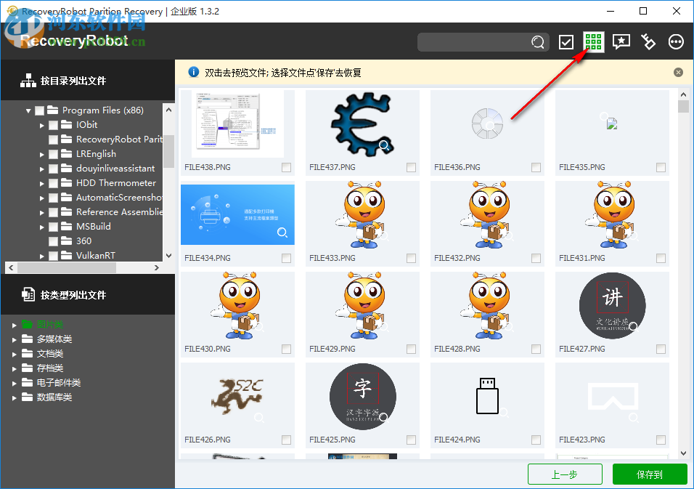The image size is (694, 489).
Task: Check the FILE438.PNG checkbox
Action: point(285,167)
